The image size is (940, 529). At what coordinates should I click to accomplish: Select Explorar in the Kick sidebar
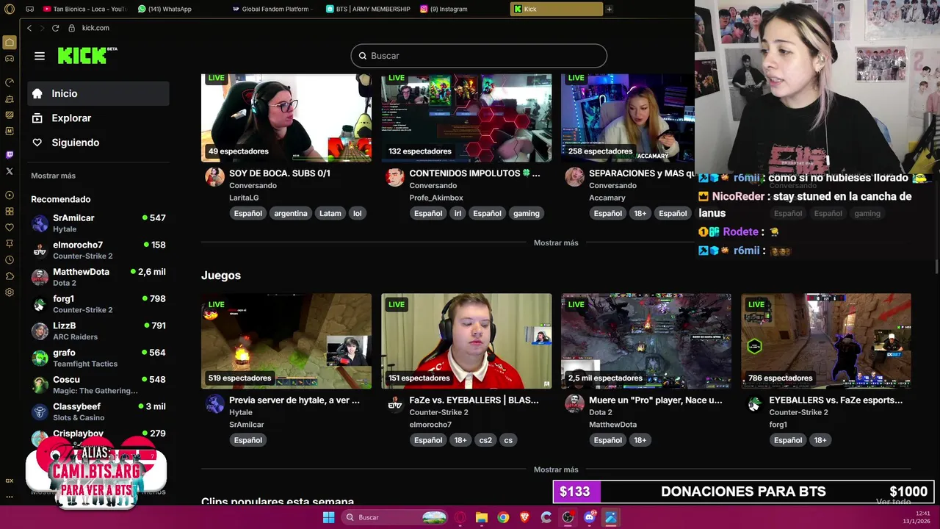click(98, 118)
